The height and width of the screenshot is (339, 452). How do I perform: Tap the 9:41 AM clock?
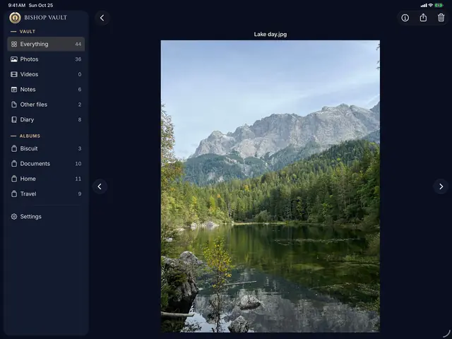click(17, 5)
